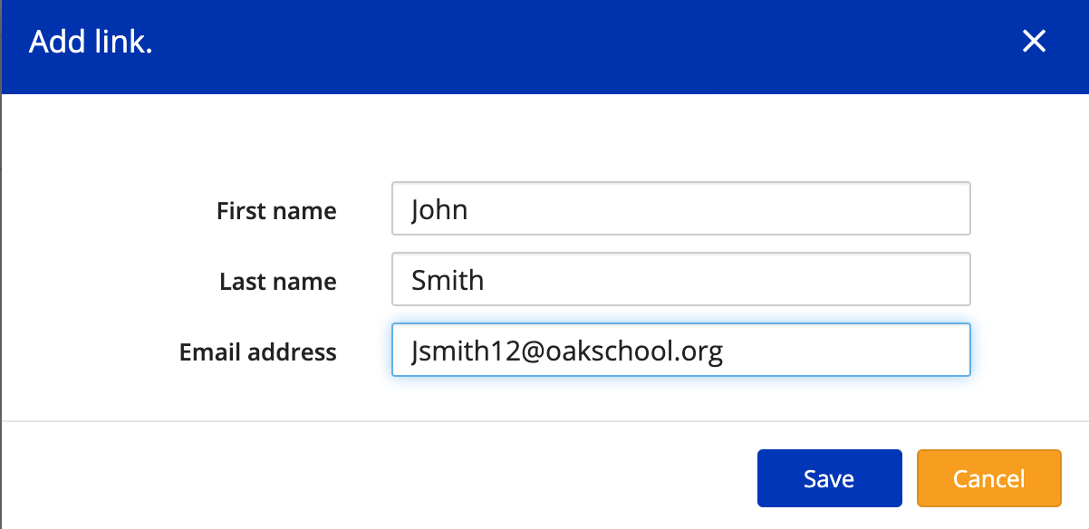Screen dimensions: 1089x529
Task: Click the orange Cancel button
Action: tap(988, 478)
